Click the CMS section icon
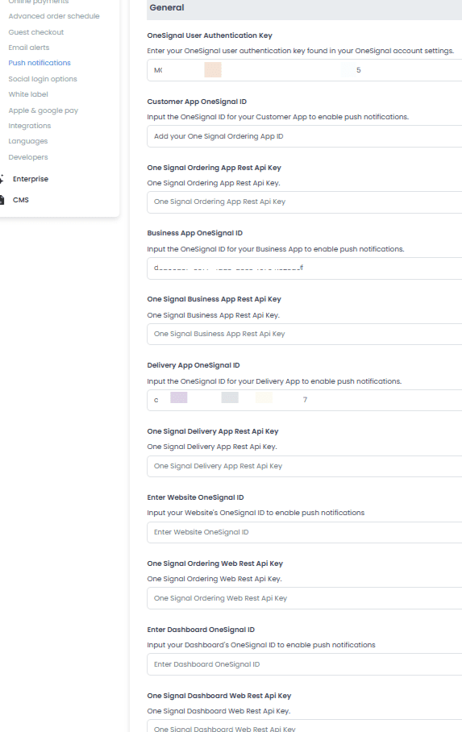 pyautogui.click(x=2, y=200)
